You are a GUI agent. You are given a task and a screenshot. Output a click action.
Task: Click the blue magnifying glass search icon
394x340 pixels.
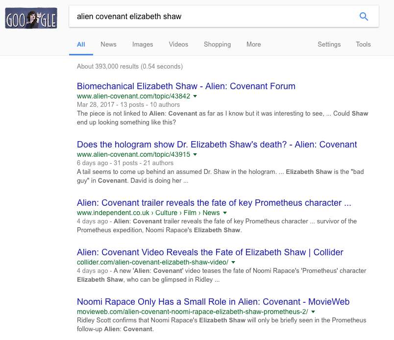[x=364, y=17]
